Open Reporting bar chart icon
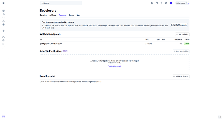222x120 pixels. 4,44
